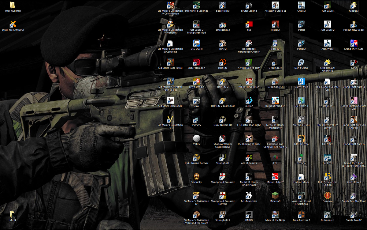Select FTL Faster Than Light icon
The height and width of the screenshot is (230, 367).
(x=249, y=119)
